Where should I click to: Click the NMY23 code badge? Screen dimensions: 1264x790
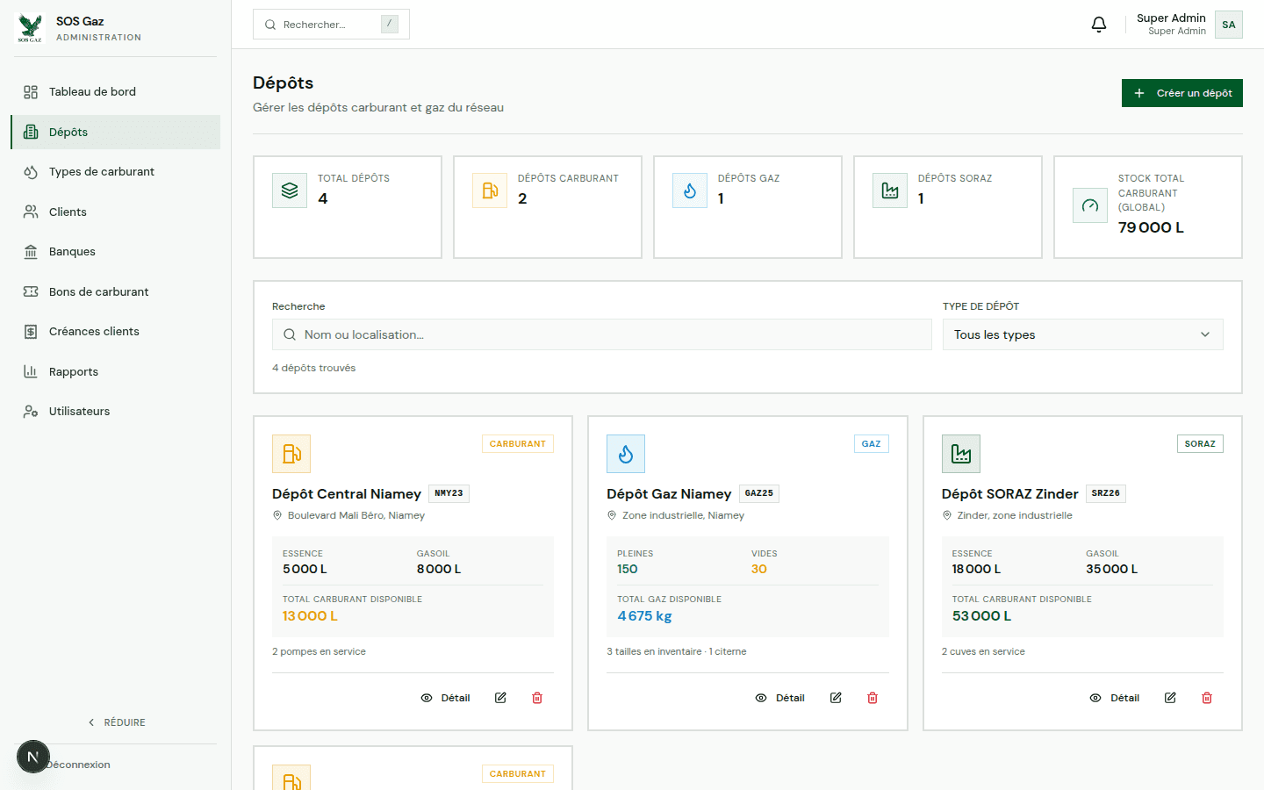[449, 493]
